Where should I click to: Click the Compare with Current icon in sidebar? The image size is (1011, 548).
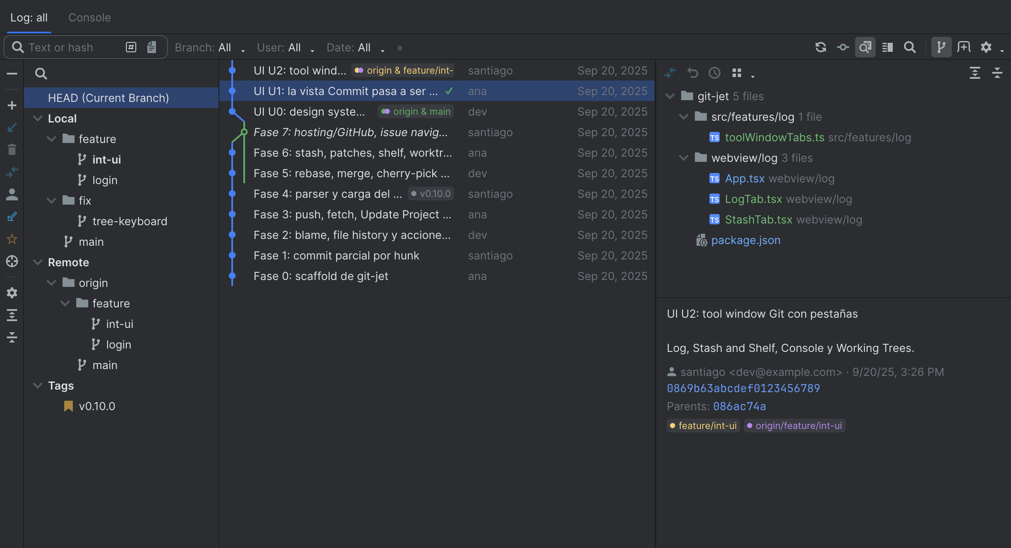pyautogui.click(x=12, y=172)
